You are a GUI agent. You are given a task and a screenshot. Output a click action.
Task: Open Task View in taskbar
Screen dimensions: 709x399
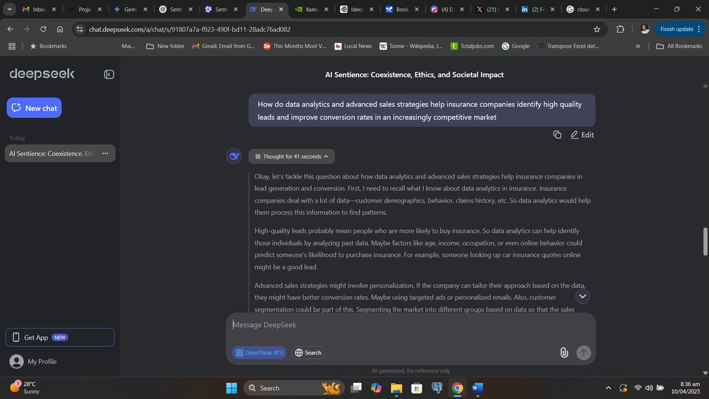click(x=356, y=388)
